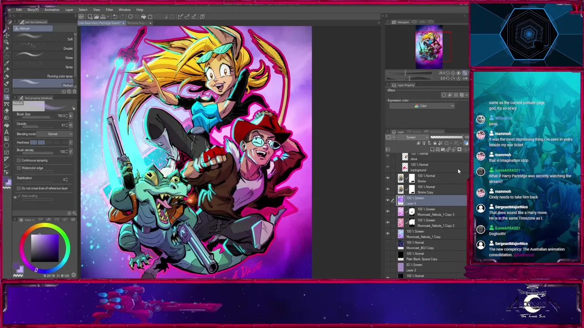Enable Watercolor edge checkbox
The height and width of the screenshot is (328, 584).
click(19, 168)
